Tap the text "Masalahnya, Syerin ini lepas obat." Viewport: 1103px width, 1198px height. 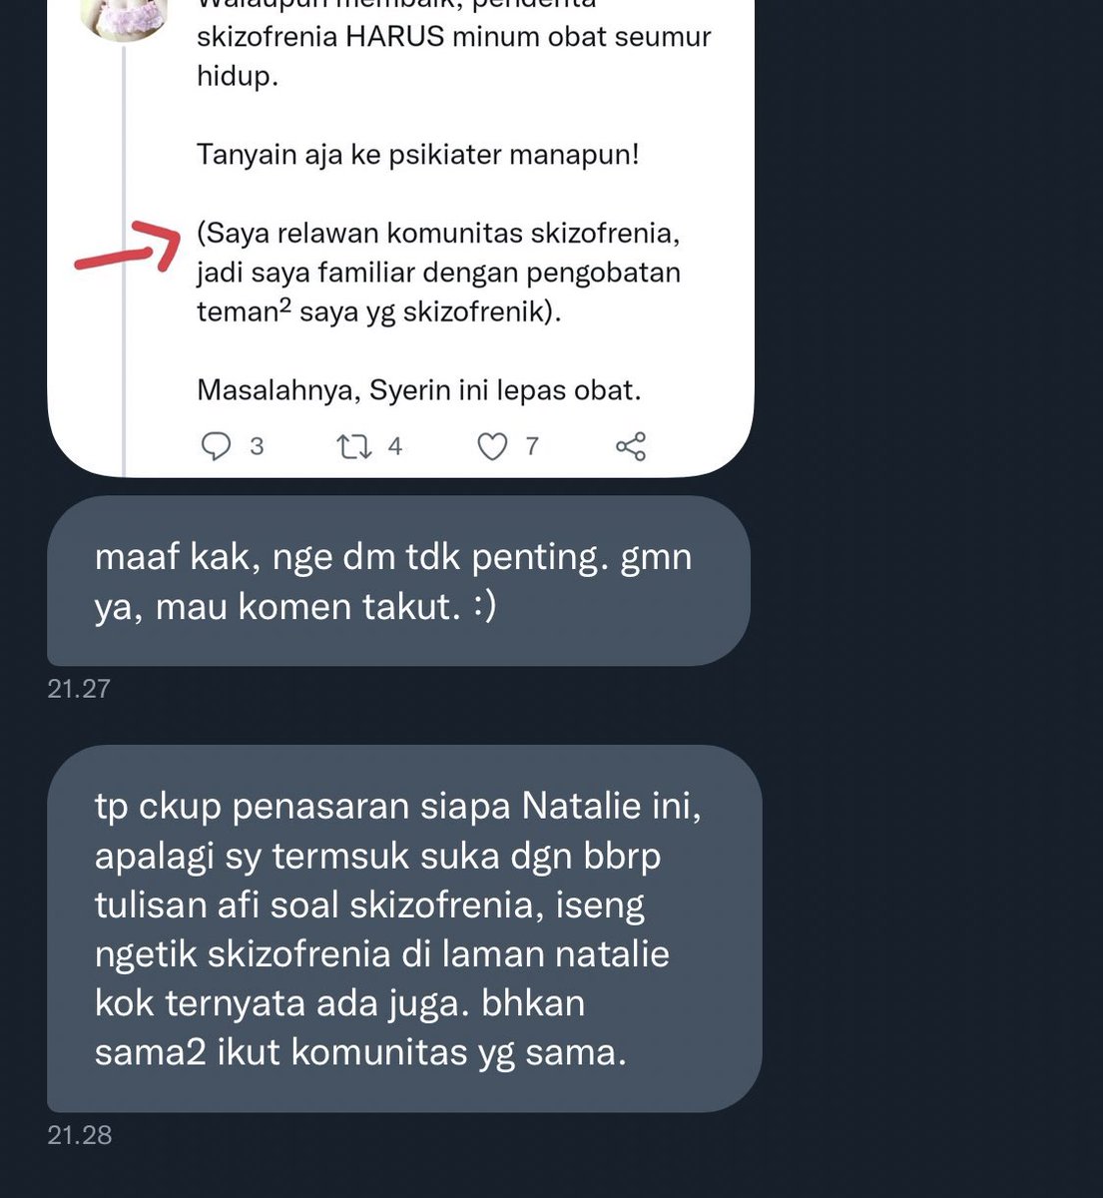(x=419, y=389)
